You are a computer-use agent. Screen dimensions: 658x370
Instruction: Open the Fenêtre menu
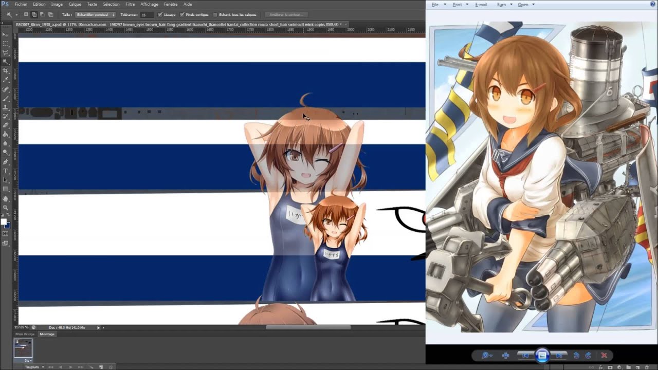[x=171, y=4]
